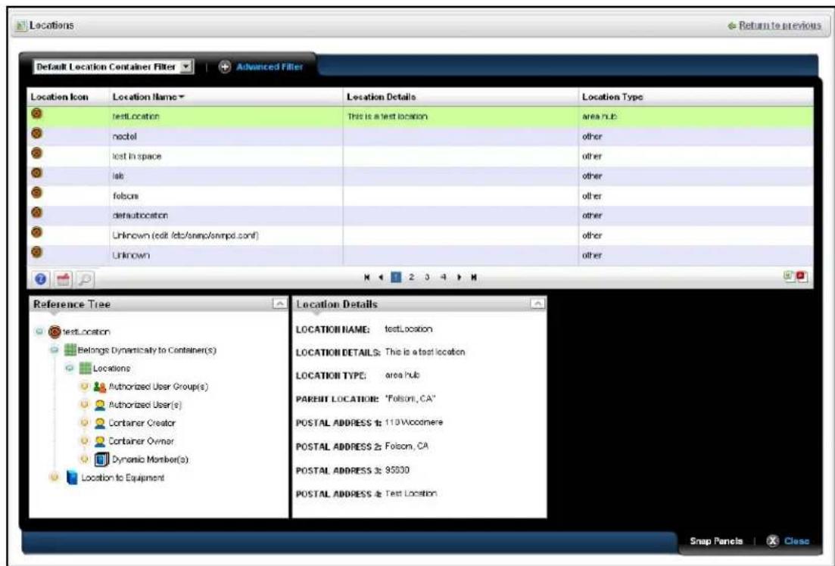Click the plus icon beside Advanced Filter
Viewport: 835px width, 566px height.
(x=225, y=67)
